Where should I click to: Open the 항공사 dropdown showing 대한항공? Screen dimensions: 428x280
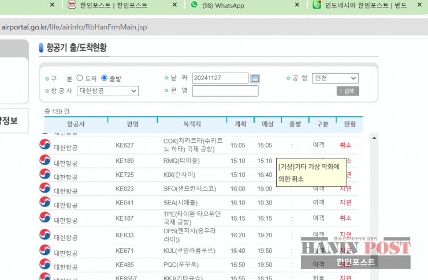coord(107,91)
